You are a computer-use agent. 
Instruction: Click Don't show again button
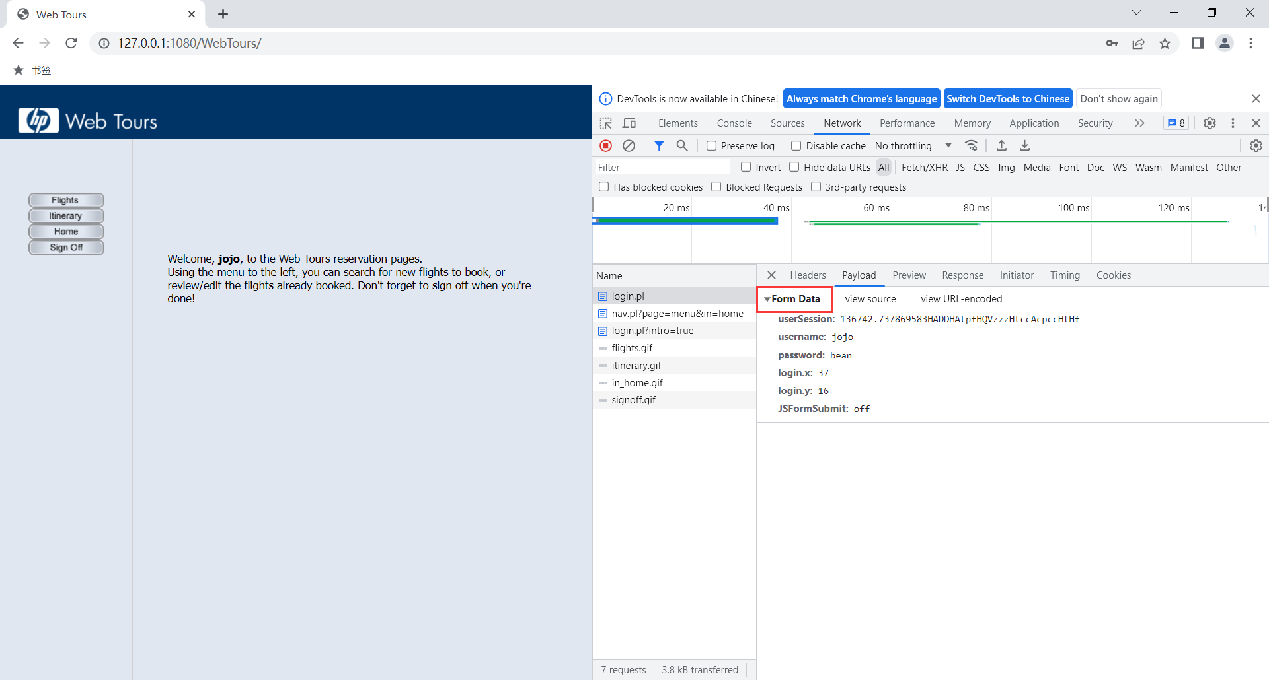1119,99
